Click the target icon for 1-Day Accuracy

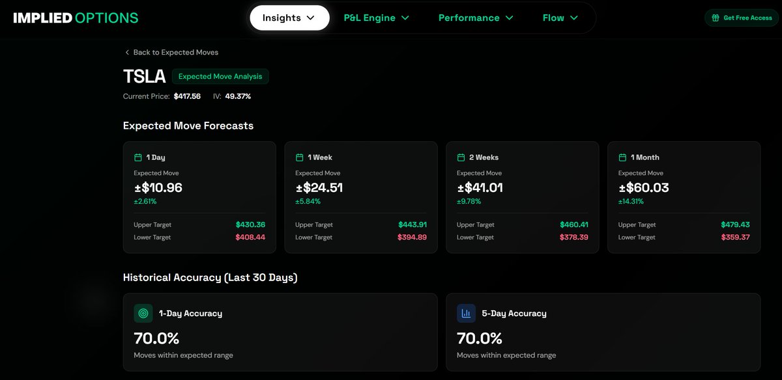point(143,313)
